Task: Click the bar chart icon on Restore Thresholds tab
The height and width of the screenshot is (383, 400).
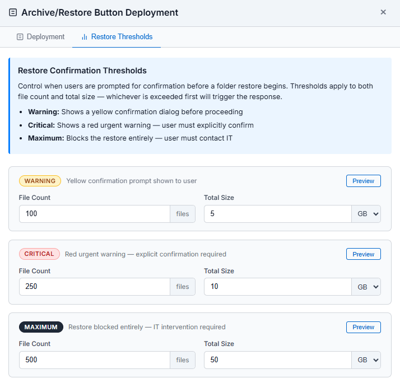Action: [x=85, y=37]
